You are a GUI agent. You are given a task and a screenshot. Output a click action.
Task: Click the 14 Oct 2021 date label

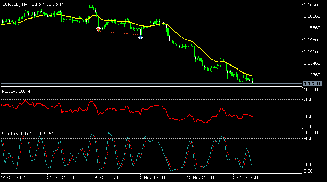pyautogui.click(x=13, y=178)
